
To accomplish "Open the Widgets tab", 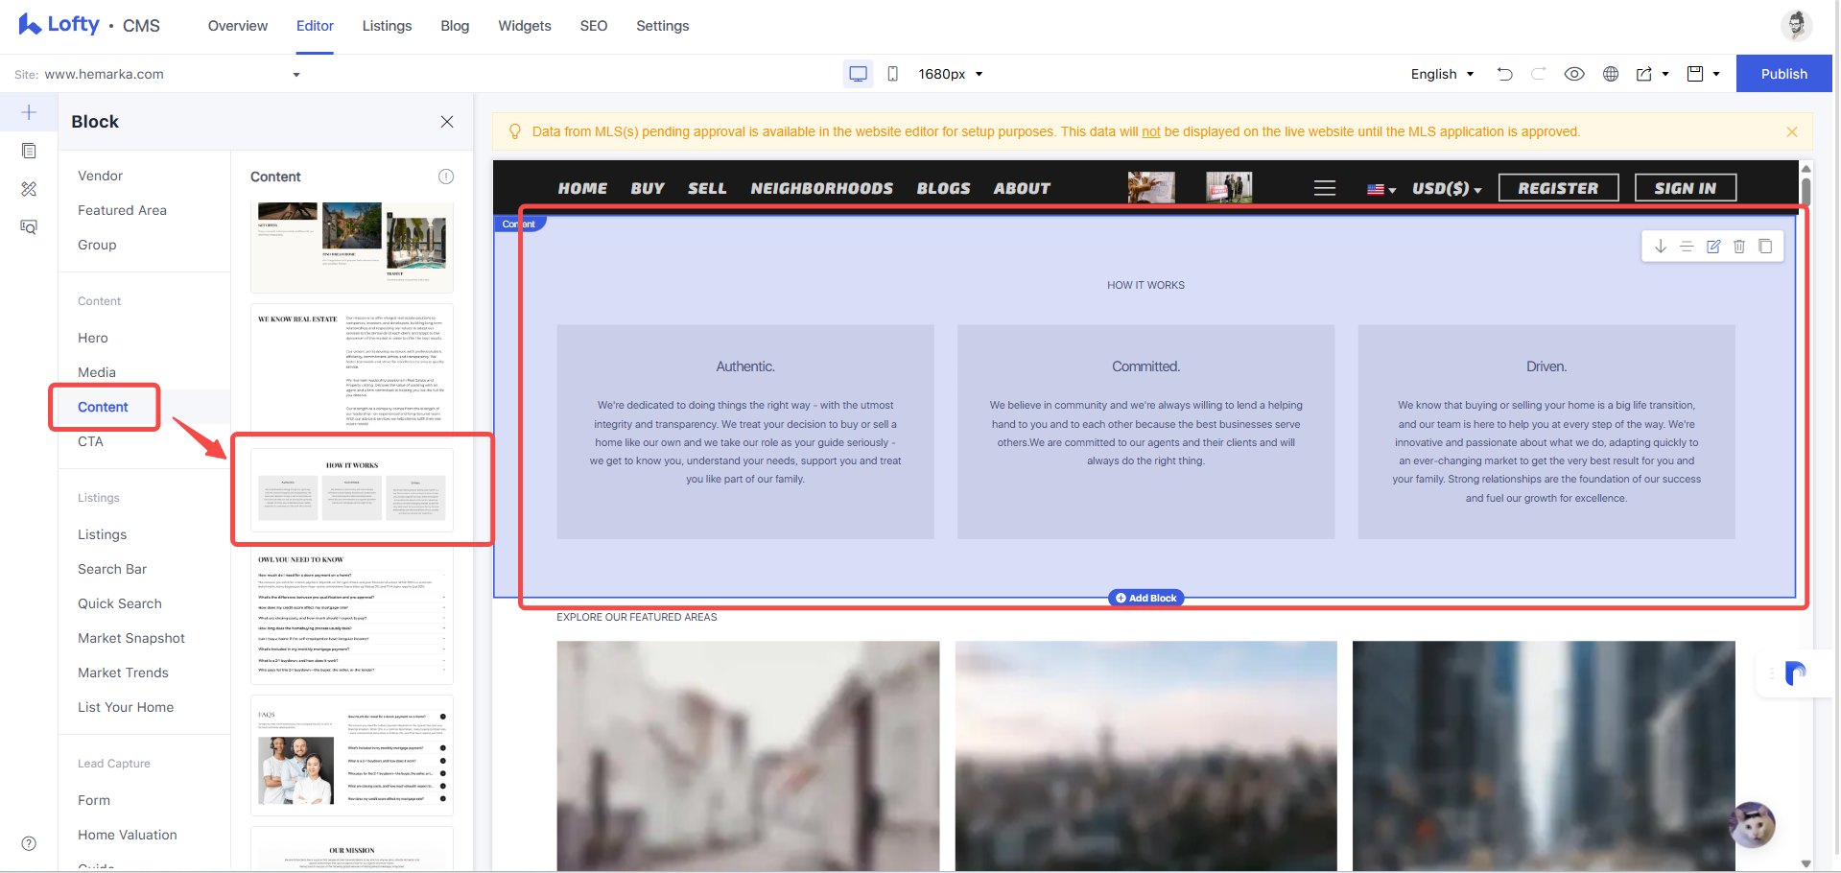I will coord(525,26).
